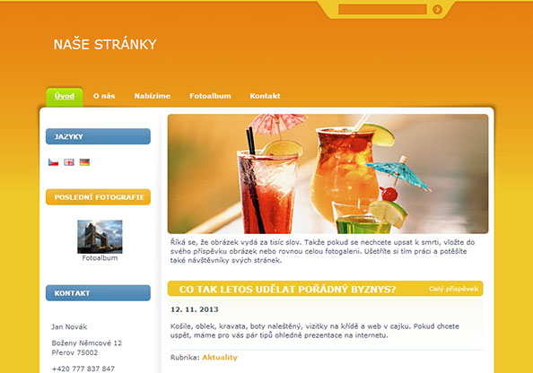Click the KONTAKT sidebar header
The height and width of the screenshot is (373, 533).
tap(98, 293)
